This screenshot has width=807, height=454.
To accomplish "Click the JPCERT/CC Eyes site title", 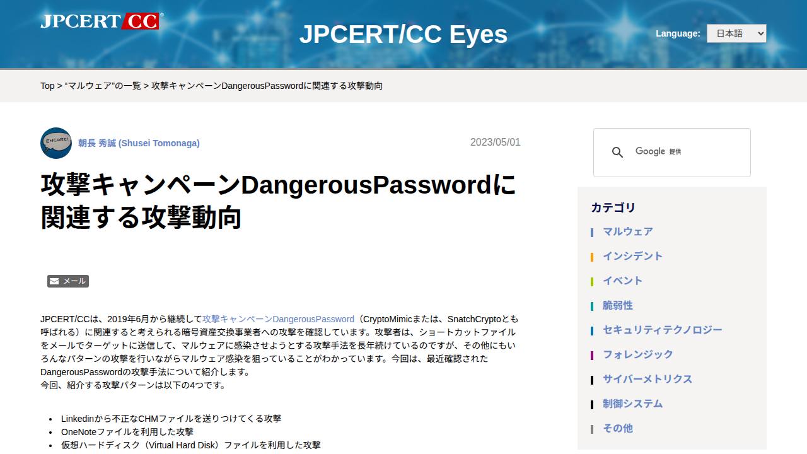I will (403, 34).
